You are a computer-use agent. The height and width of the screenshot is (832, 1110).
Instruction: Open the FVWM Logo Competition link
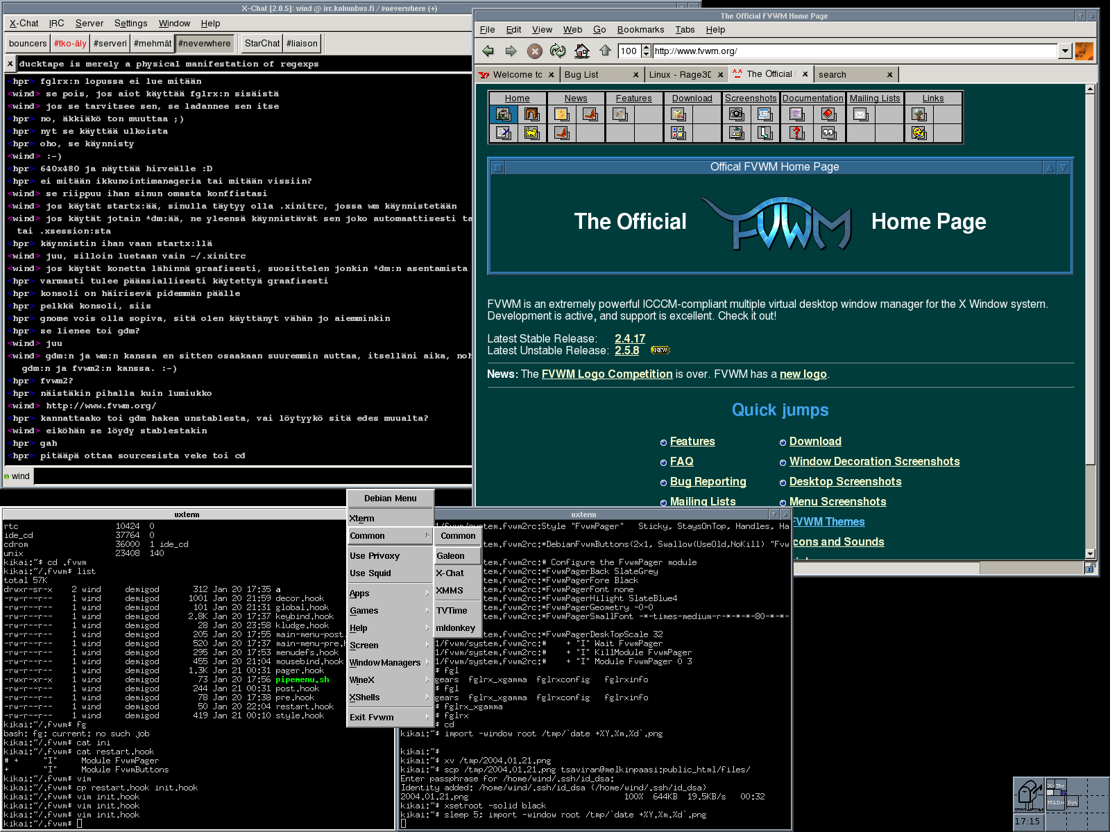point(606,374)
